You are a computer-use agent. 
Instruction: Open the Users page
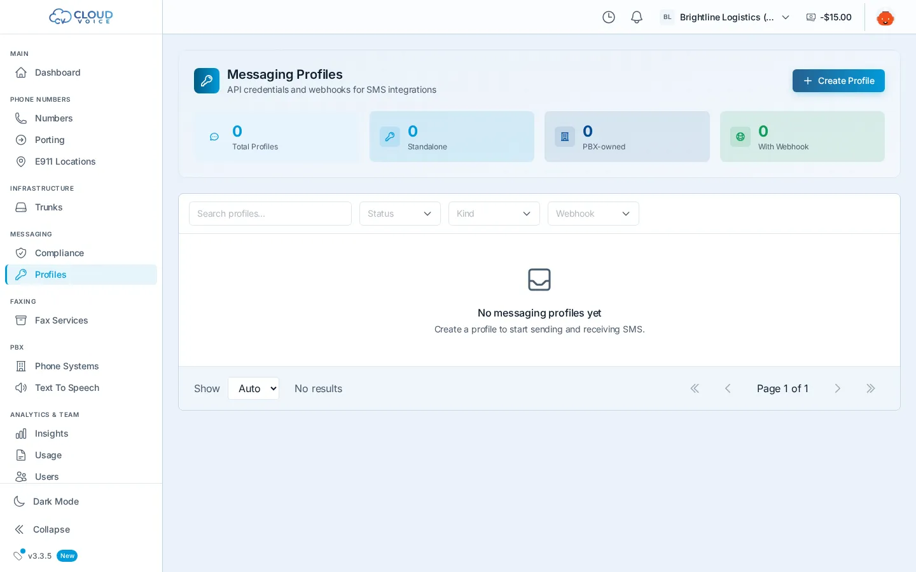coord(81,477)
